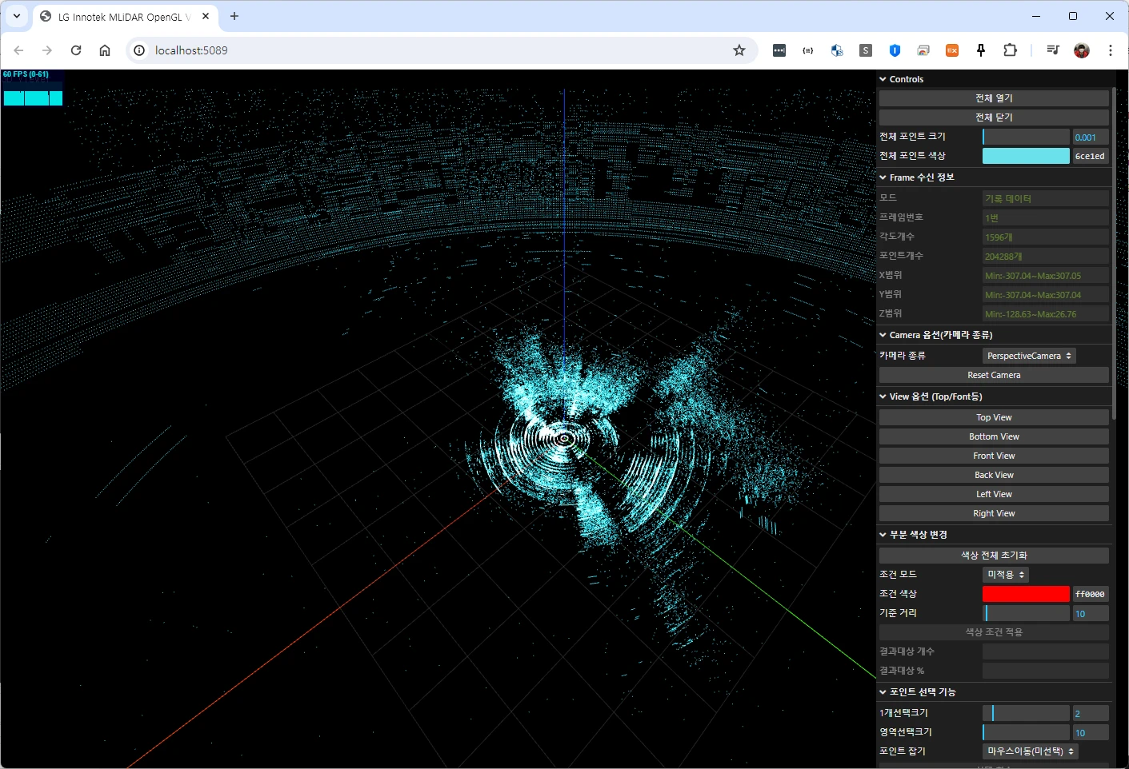Click the curly braces extension icon
The image size is (1129, 769).
coord(808,50)
